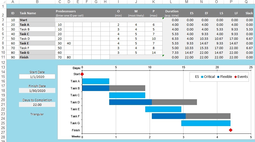Select the Task G max value 14
255x142 pixels.
click(153, 53)
